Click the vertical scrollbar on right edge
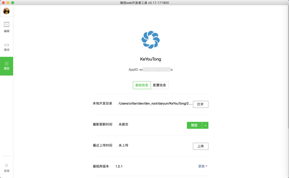Image resolution: width=289 pixels, height=178 pixels. [288, 66]
